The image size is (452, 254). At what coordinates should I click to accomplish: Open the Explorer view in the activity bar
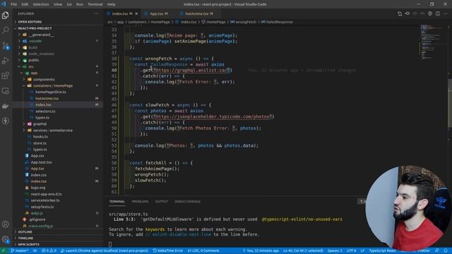click(x=6, y=16)
